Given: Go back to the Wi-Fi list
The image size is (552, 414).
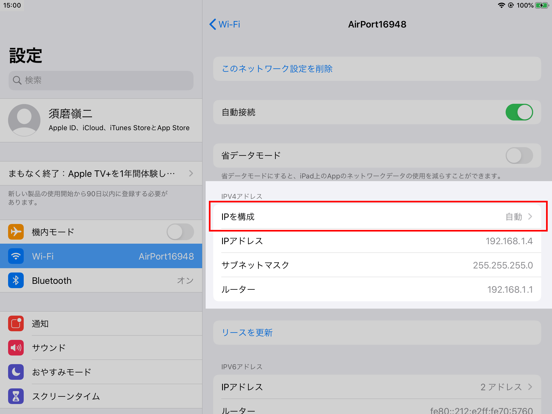Looking at the screenshot, I should [x=225, y=24].
